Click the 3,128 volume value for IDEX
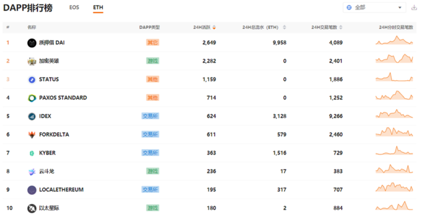The image size is (421, 222). click(279, 116)
